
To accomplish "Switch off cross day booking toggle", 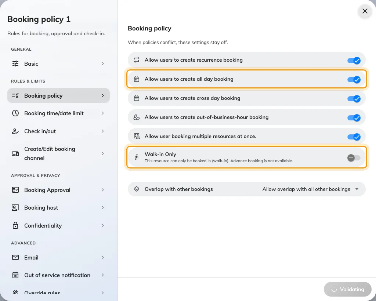I will [354, 98].
